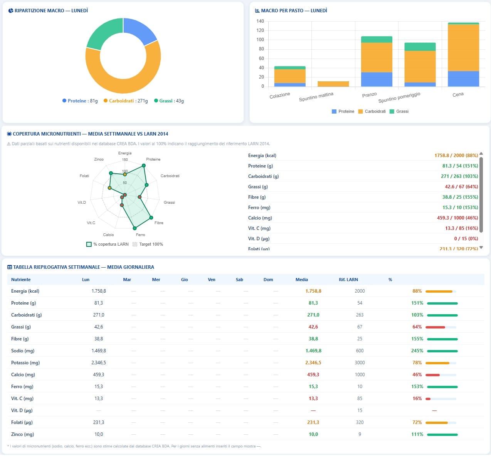Click Sodio (mg) label in summary table
The width and height of the screenshot is (491, 459).
(23, 351)
